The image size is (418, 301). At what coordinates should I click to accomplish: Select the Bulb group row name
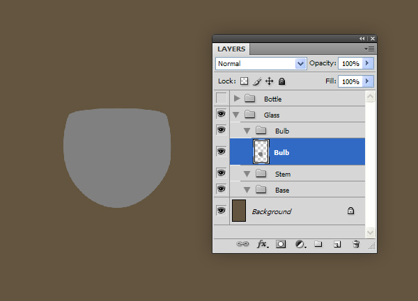tap(282, 131)
